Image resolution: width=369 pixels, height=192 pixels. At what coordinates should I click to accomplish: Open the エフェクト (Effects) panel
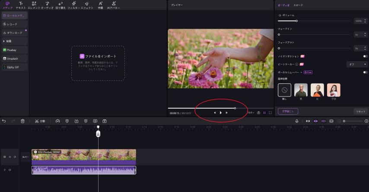click(x=87, y=5)
